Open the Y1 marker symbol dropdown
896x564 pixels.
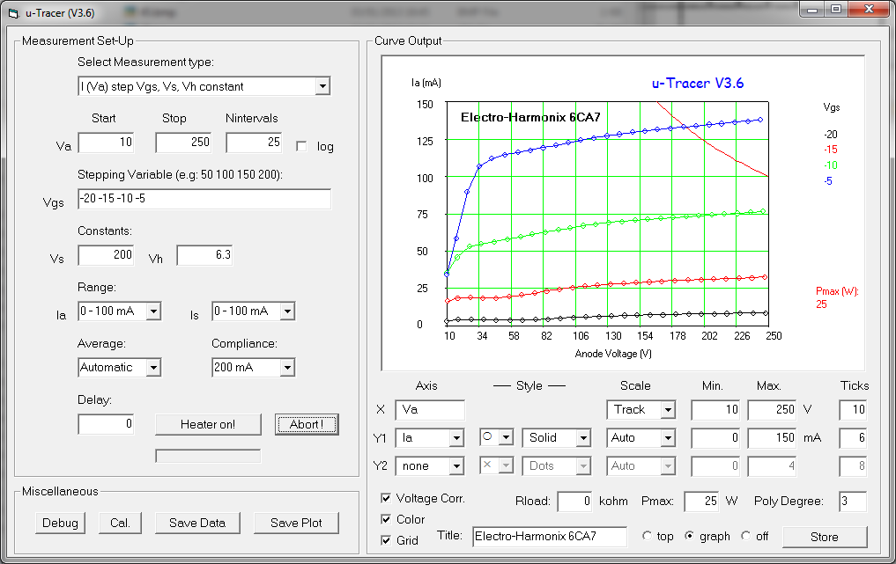coord(506,438)
